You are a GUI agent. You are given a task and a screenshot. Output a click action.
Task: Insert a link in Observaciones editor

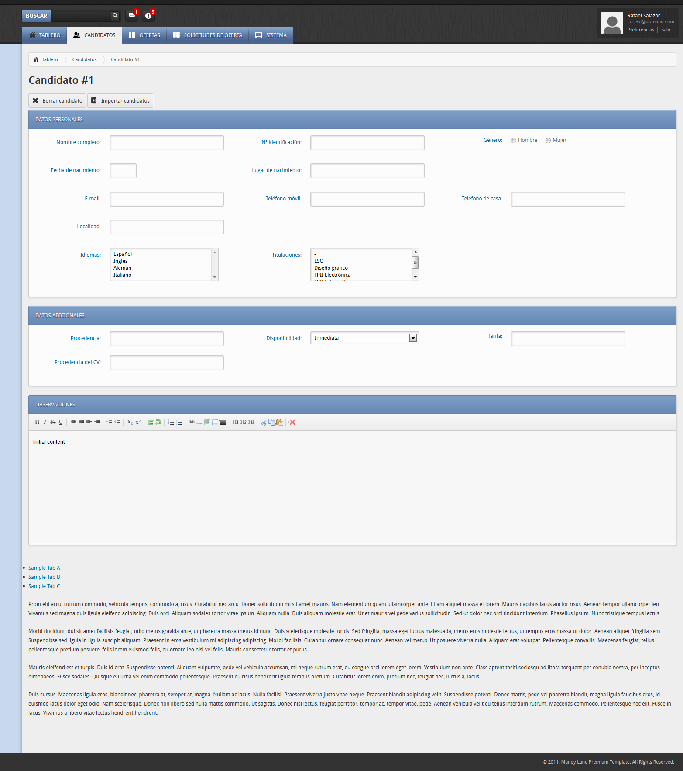coord(192,422)
